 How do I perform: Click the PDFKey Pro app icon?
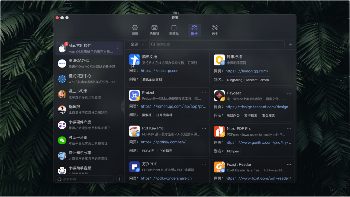[134, 131]
